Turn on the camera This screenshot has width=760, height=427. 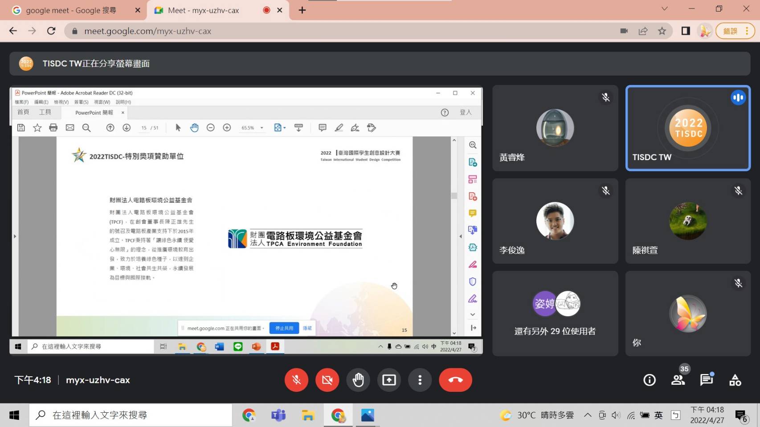pos(327,380)
